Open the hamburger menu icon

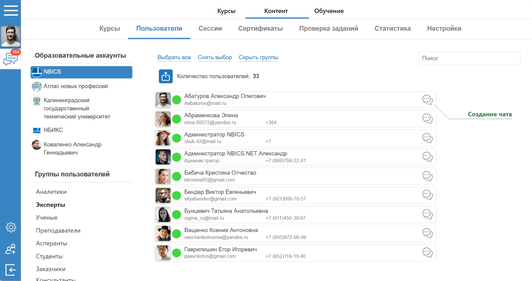pos(11,10)
